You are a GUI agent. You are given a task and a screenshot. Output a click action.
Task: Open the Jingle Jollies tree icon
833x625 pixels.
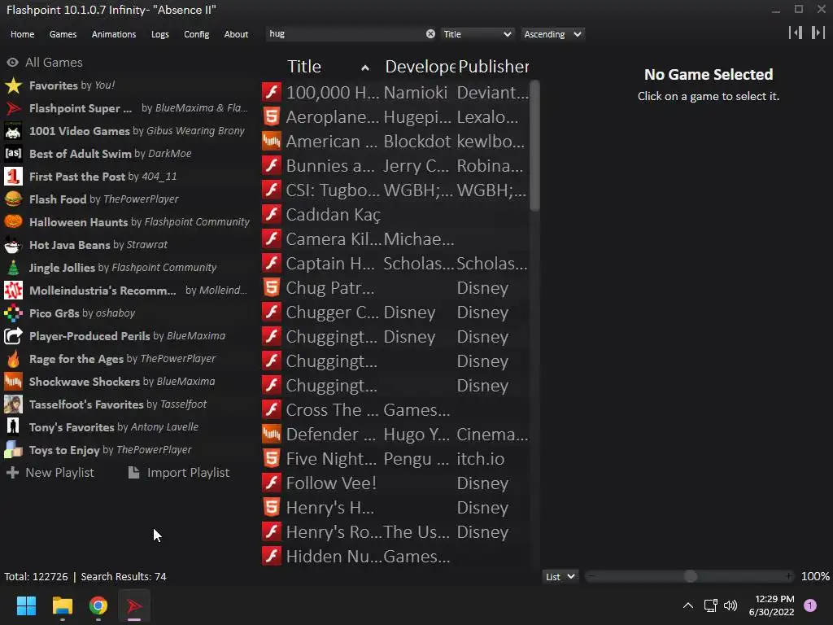pos(13,267)
